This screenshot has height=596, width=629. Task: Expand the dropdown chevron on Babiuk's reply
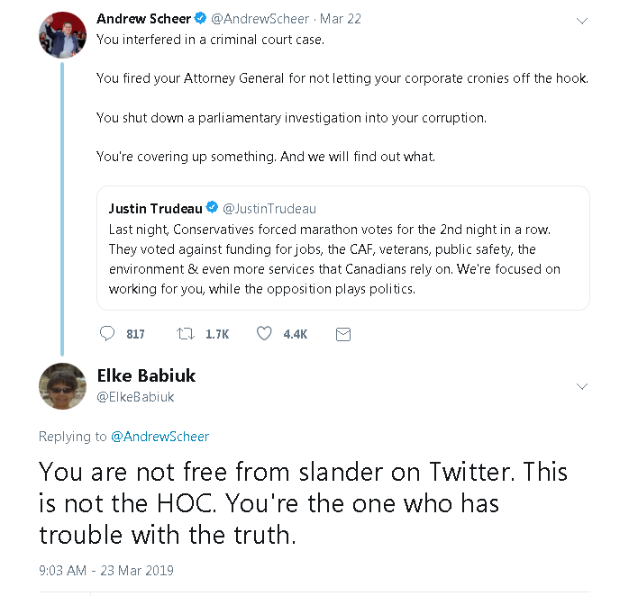pos(582,386)
